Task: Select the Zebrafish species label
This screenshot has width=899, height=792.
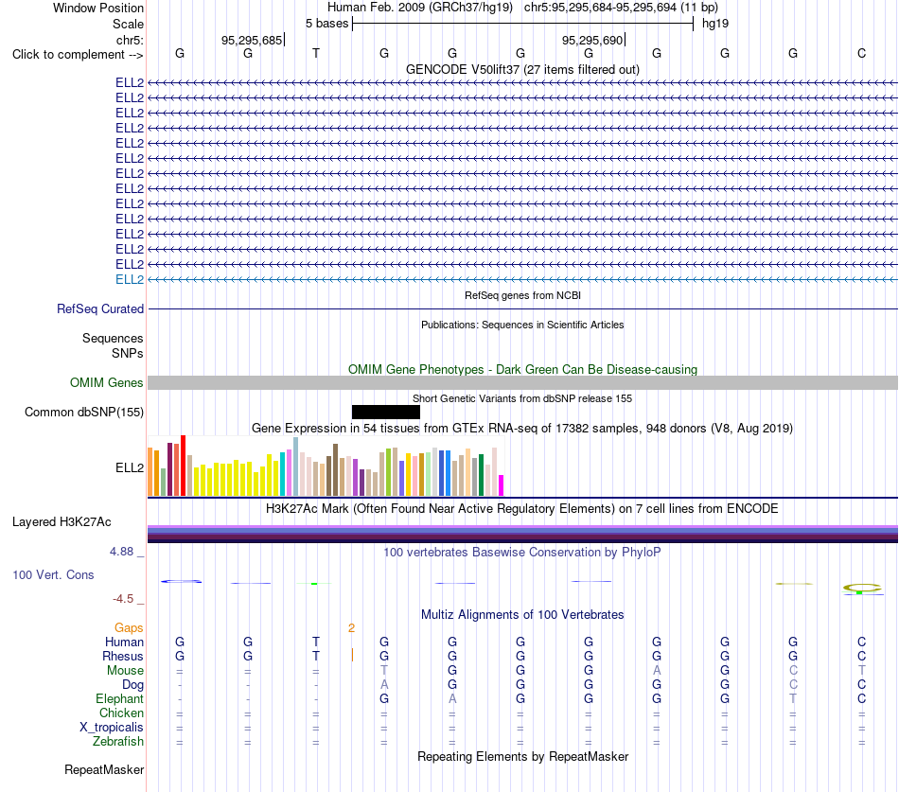Action: [118, 742]
